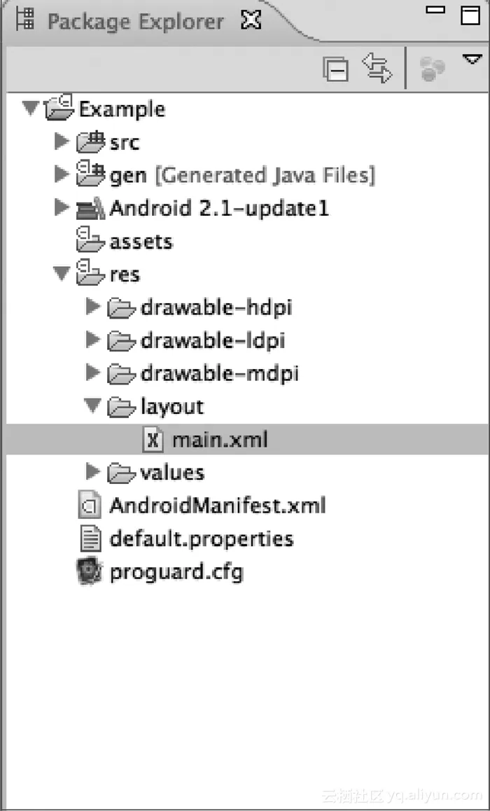Select AndroidManifest.xml file
The height and width of the screenshot is (811, 490).
[x=217, y=506]
